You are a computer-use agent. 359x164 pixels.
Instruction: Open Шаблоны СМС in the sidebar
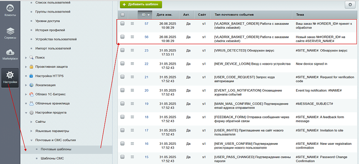pos(52,158)
